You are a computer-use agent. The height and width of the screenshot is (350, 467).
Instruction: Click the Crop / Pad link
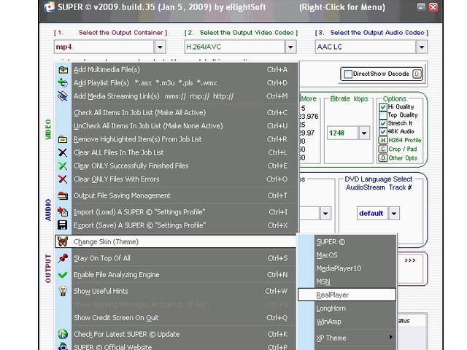pyautogui.click(x=403, y=149)
